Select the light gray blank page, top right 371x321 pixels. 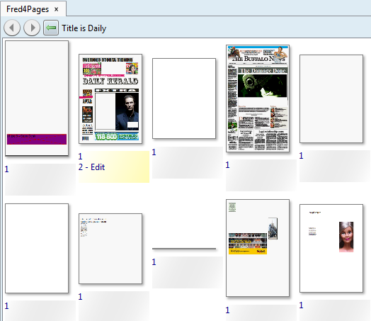click(331, 98)
